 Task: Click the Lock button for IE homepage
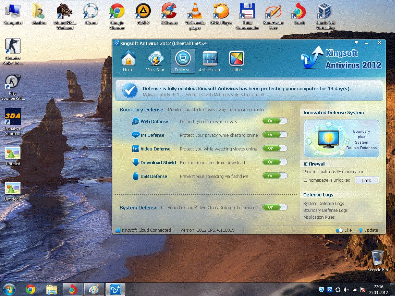367,180
